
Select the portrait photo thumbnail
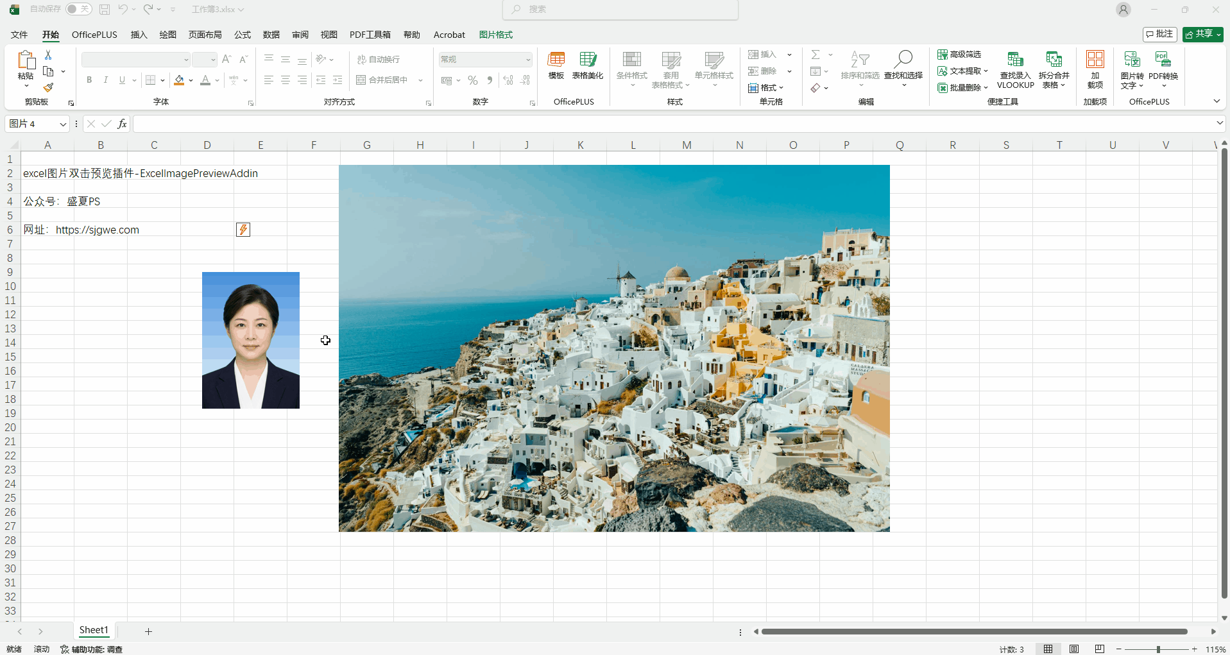click(x=250, y=340)
